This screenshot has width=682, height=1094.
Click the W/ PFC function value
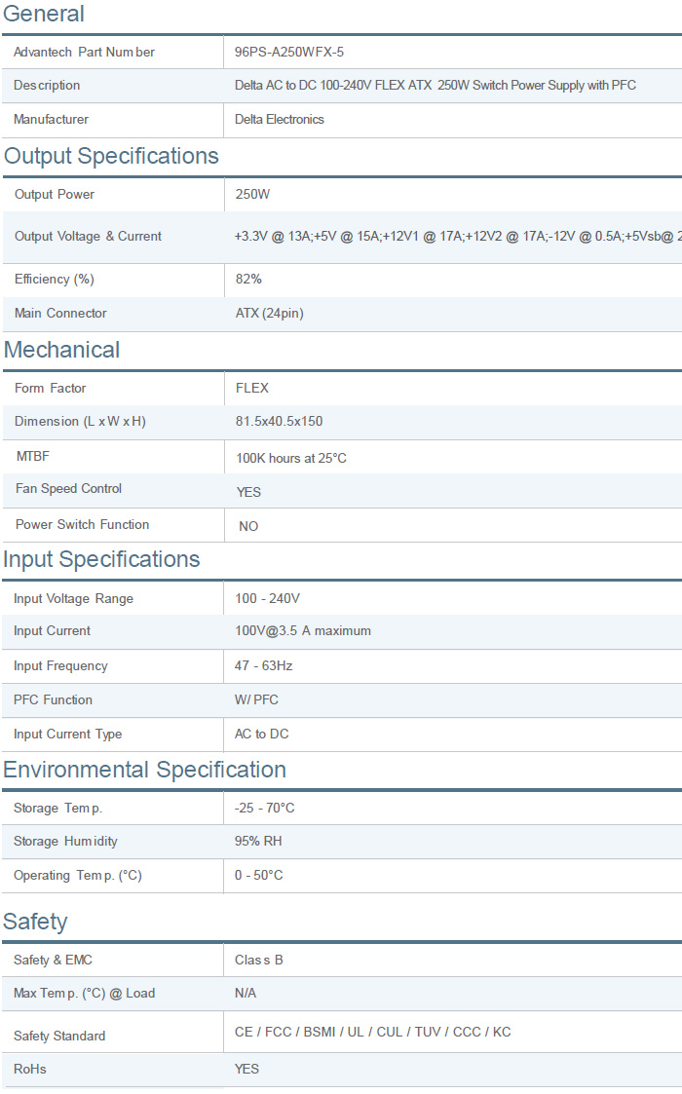pos(256,700)
